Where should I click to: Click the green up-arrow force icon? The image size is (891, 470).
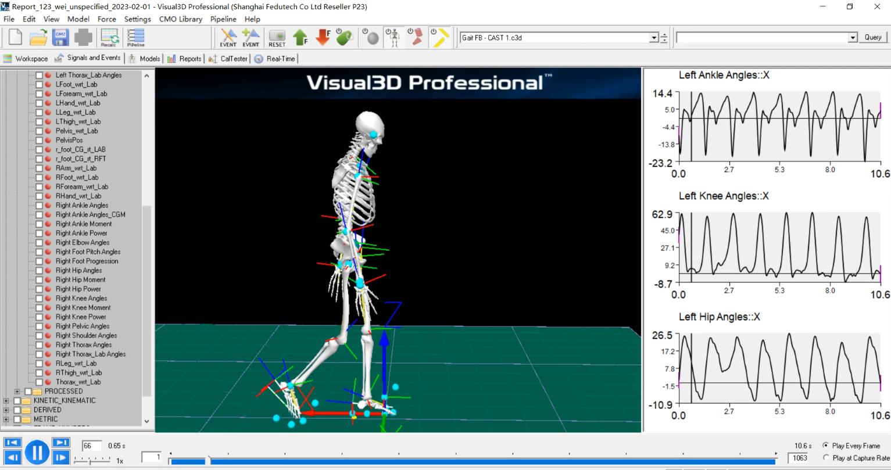tap(300, 37)
